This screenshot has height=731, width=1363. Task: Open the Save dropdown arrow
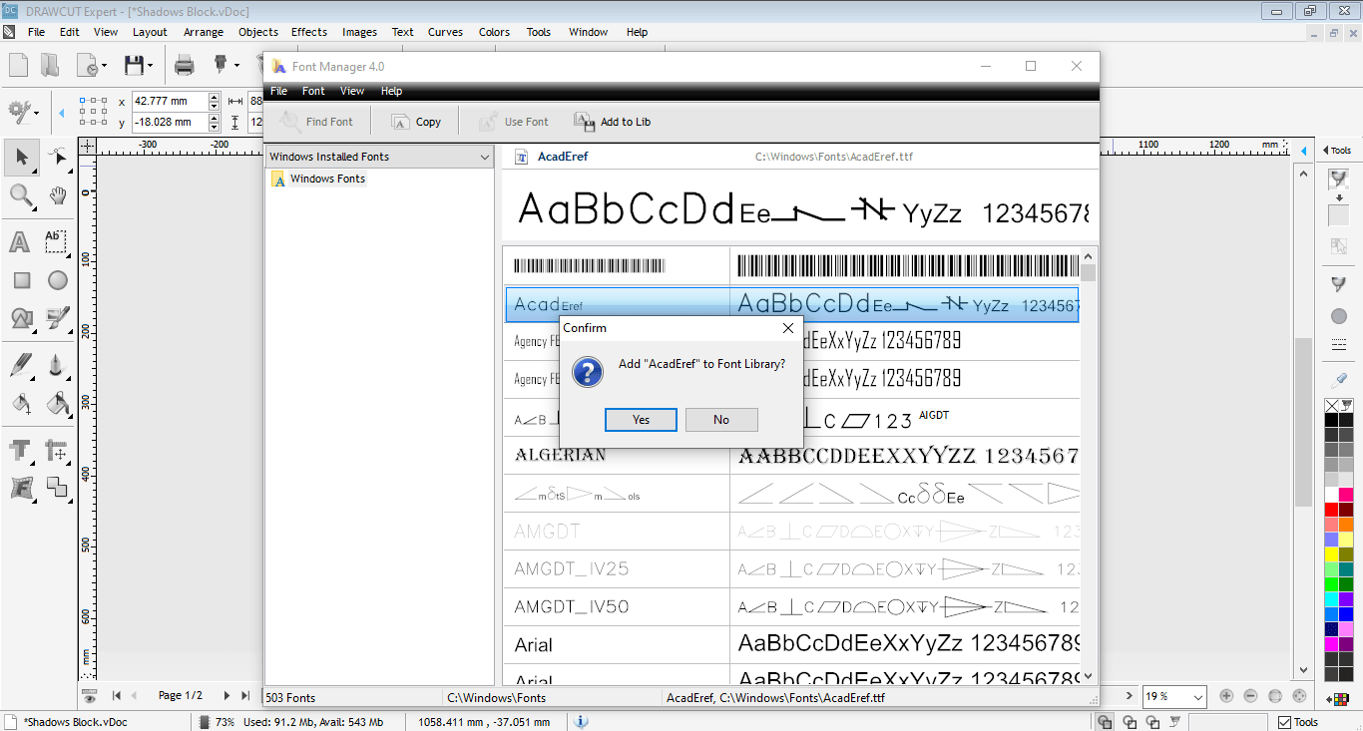point(151,67)
